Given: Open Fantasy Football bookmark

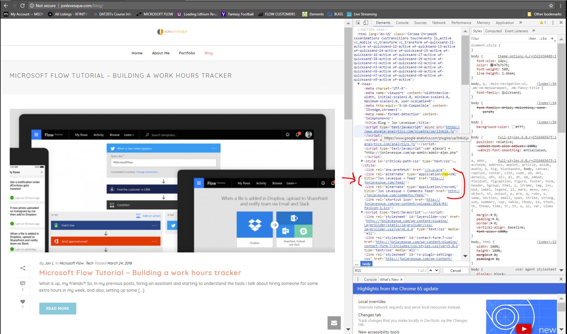Looking at the screenshot, I should (x=237, y=14).
